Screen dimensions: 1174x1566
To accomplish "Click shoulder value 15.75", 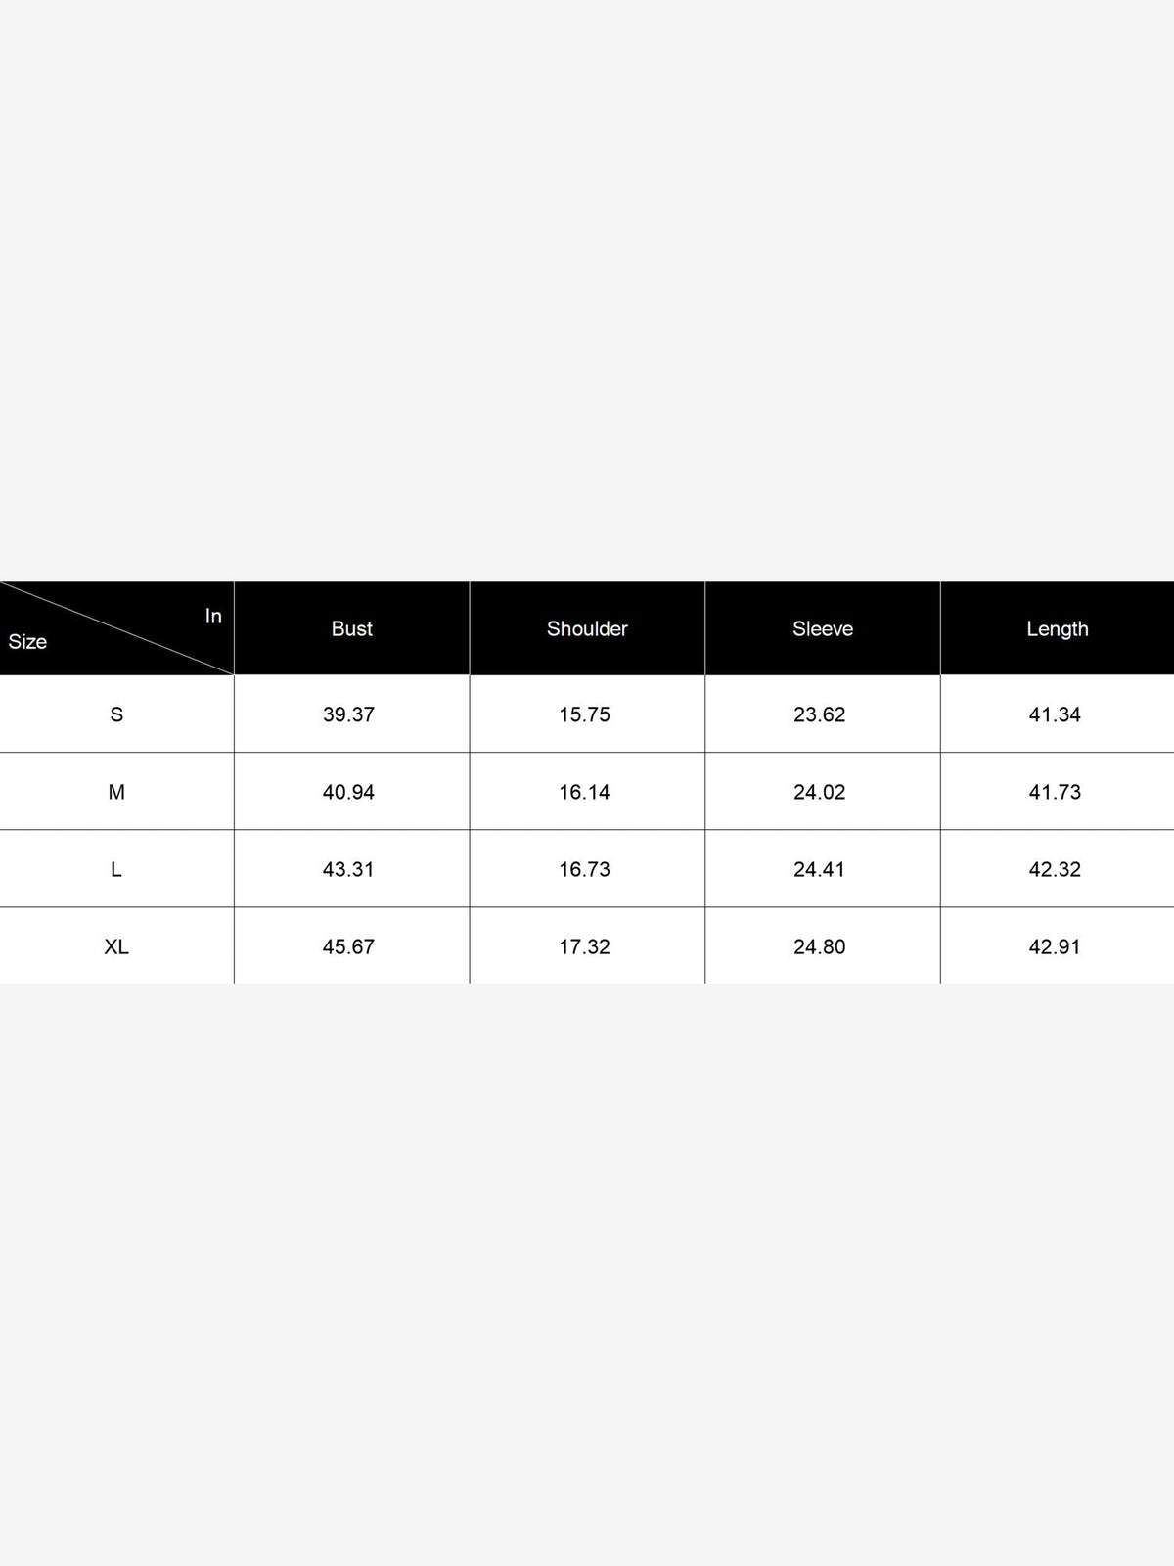I will [585, 714].
